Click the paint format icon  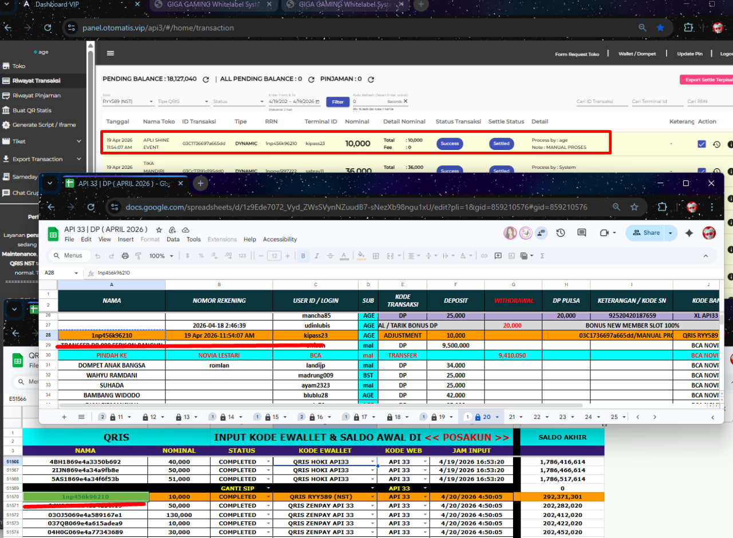coord(138,256)
